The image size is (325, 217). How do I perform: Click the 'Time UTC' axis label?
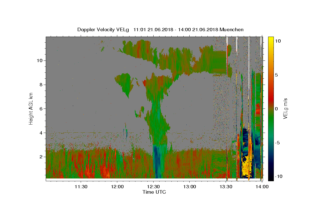click(x=154, y=192)
